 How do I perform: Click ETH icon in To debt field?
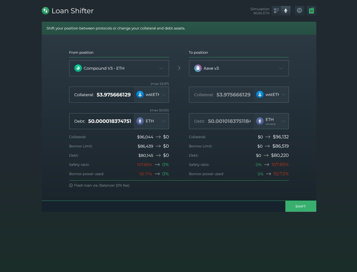click(x=260, y=121)
